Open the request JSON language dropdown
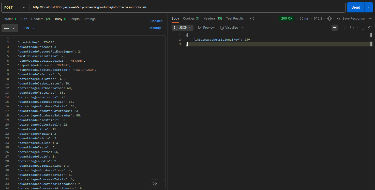The image size is (375, 190). pos(28,28)
